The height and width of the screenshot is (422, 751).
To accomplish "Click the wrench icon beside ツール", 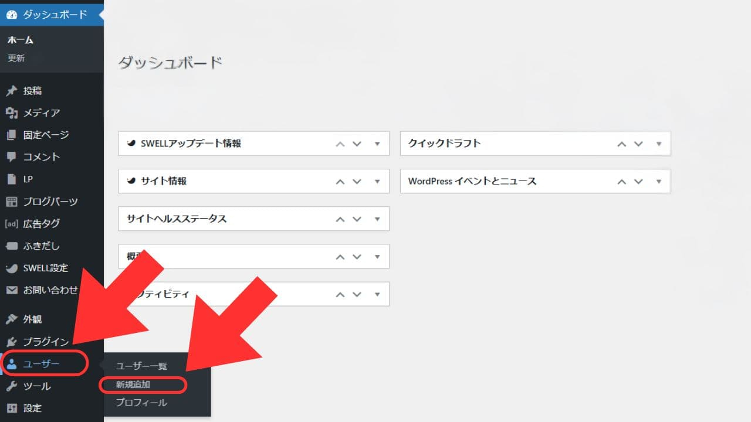I will (11, 386).
